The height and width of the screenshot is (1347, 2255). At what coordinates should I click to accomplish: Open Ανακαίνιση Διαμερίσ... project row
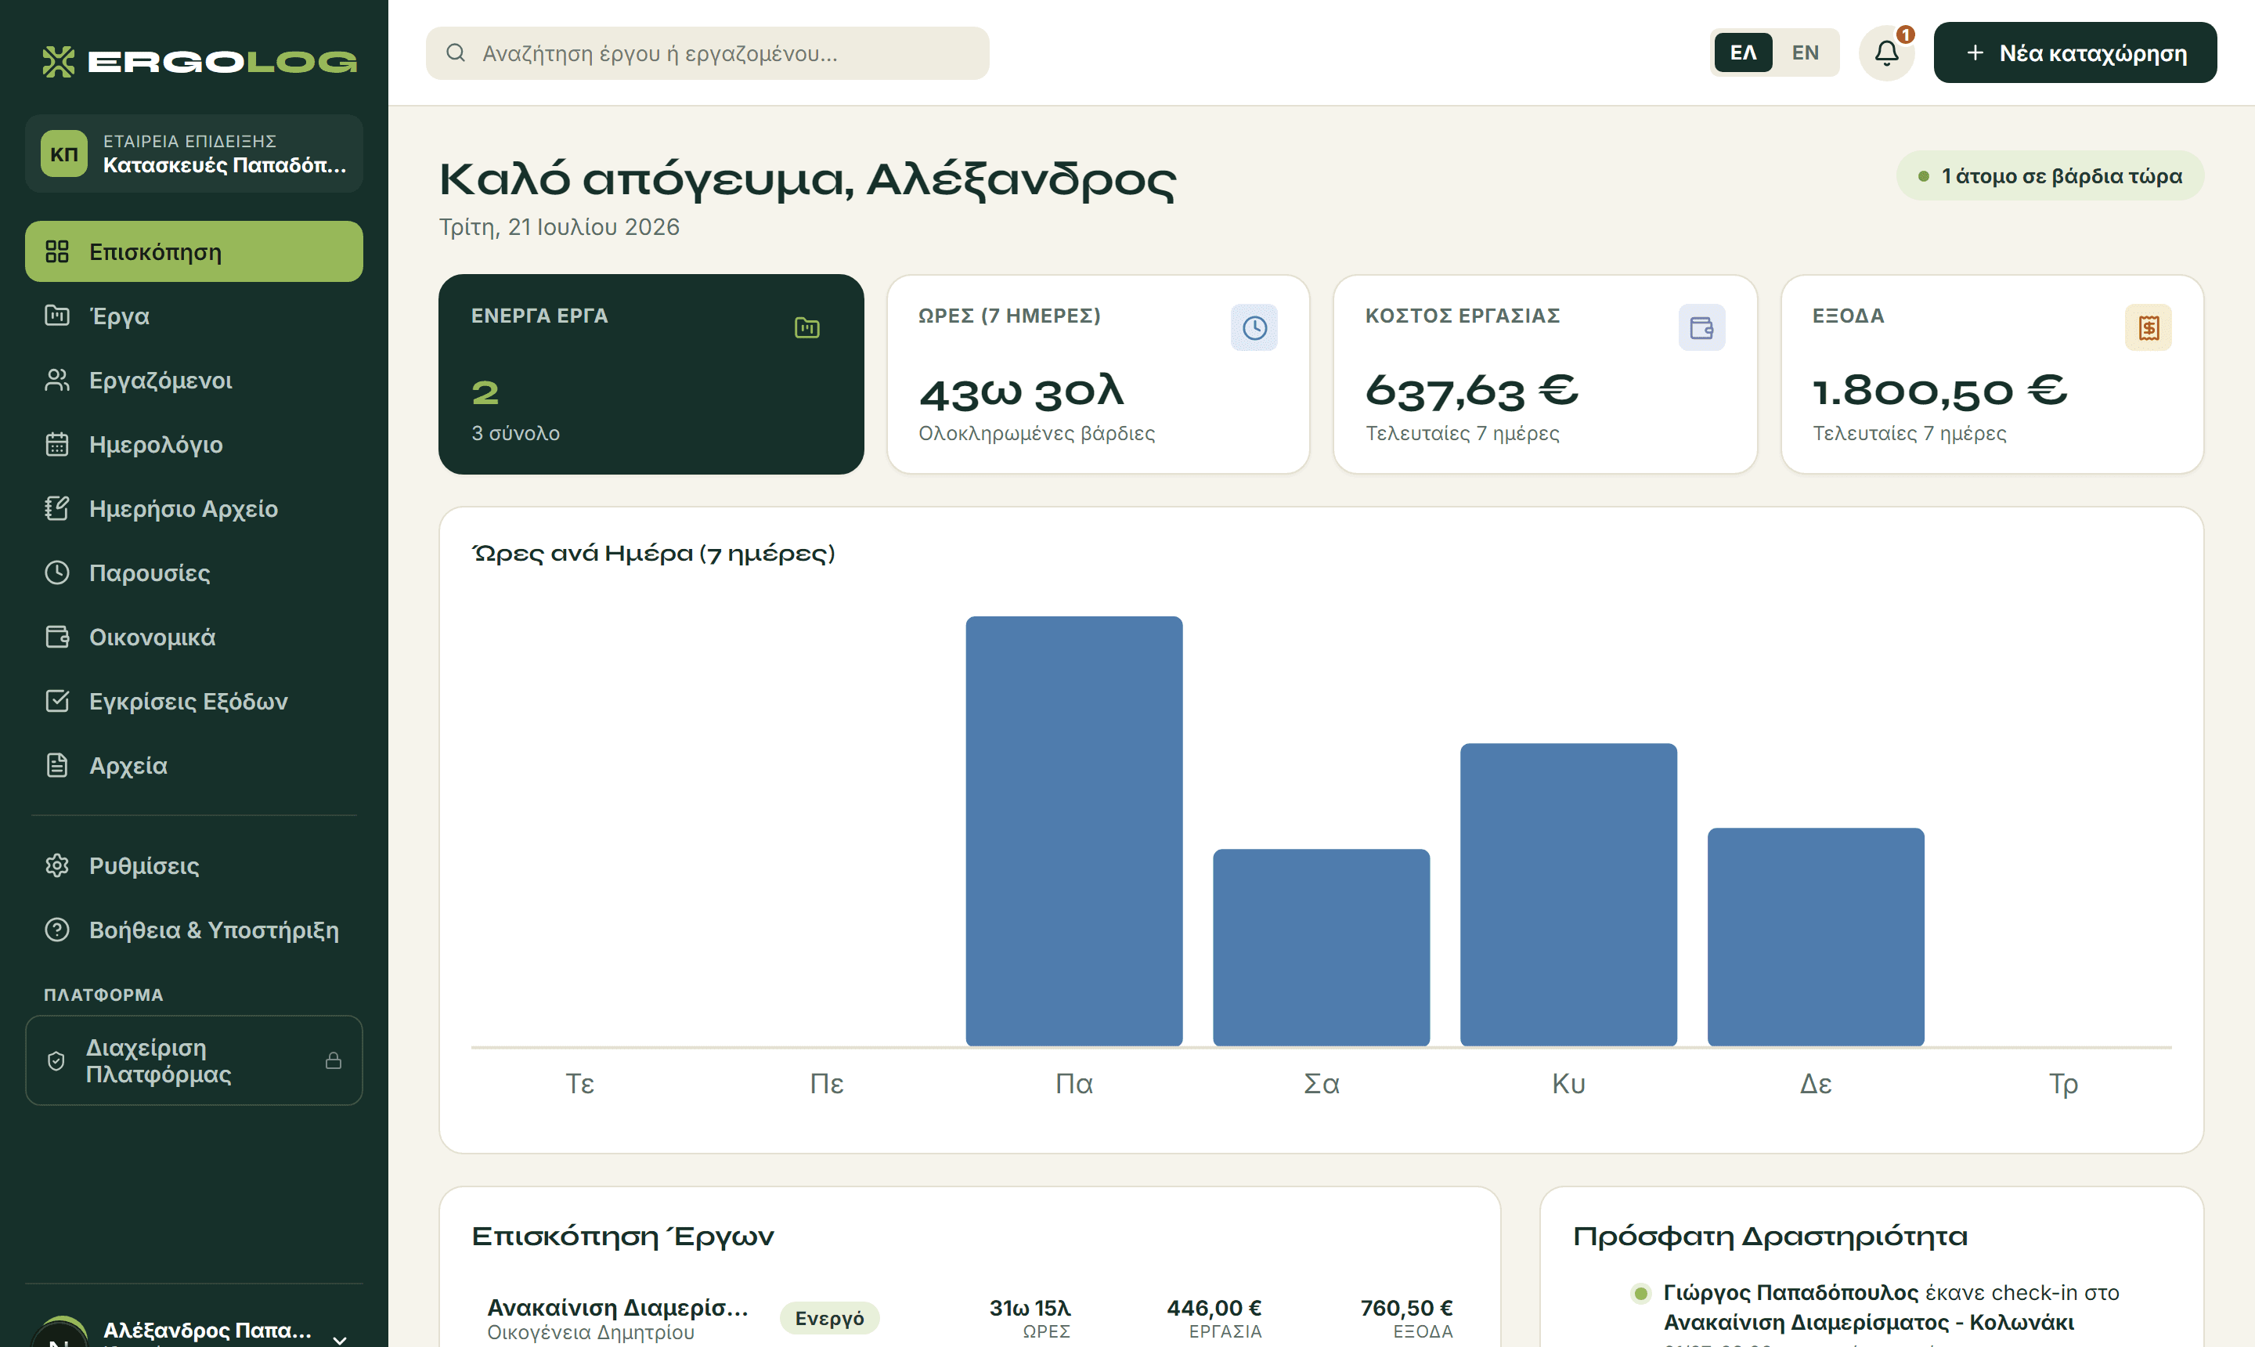(x=970, y=1318)
